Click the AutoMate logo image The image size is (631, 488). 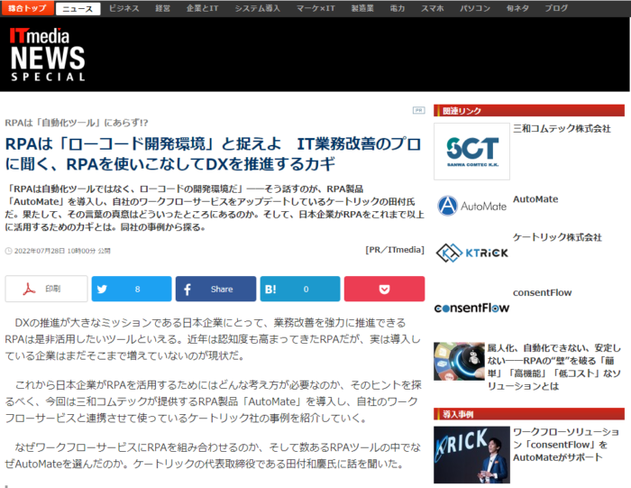pyautogui.click(x=472, y=206)
